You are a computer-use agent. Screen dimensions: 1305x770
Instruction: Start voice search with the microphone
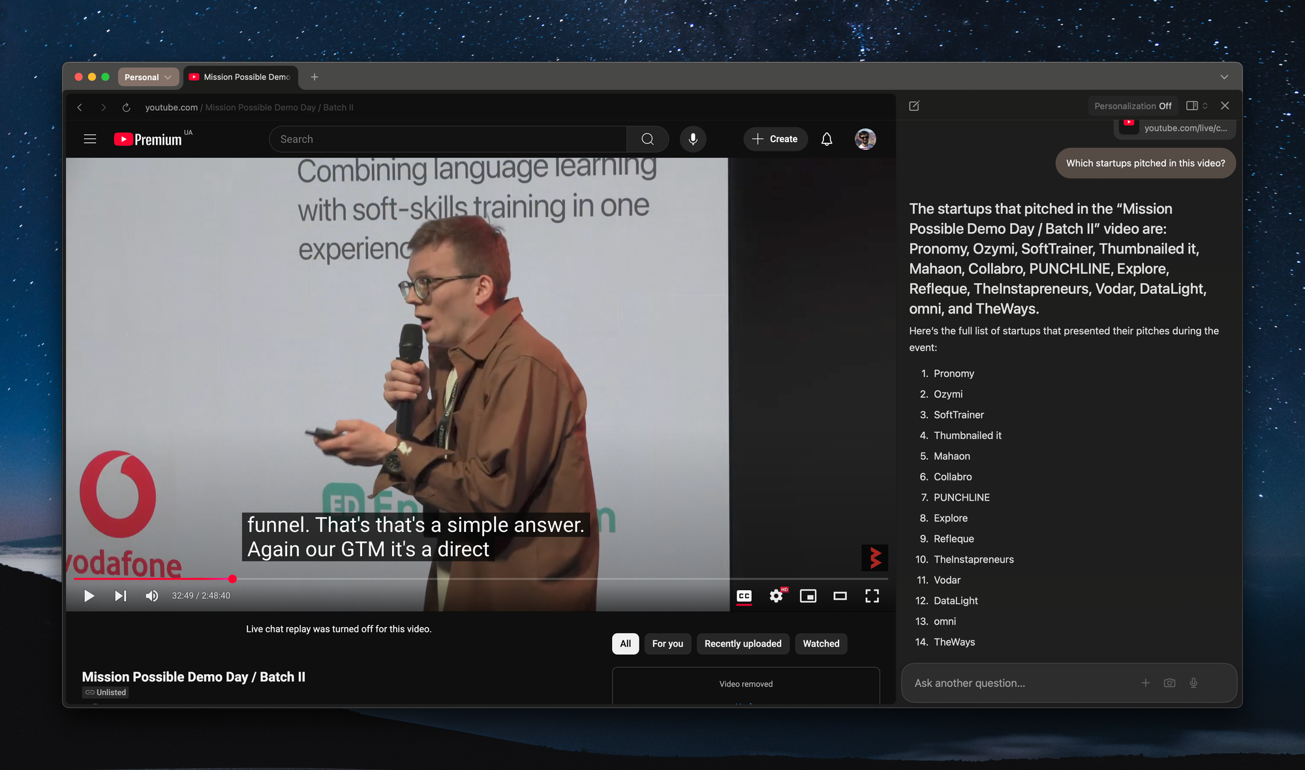(693, 139)
